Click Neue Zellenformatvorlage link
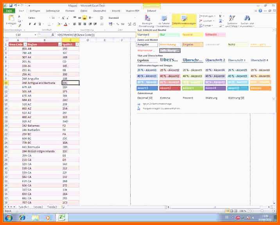 coord(157,104)
